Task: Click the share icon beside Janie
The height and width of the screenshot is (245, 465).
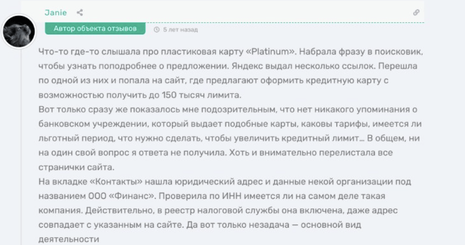Action: (x=79, y=13)
